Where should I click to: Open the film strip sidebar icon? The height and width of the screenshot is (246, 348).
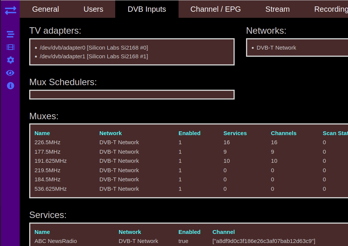(x=11, y=47)
